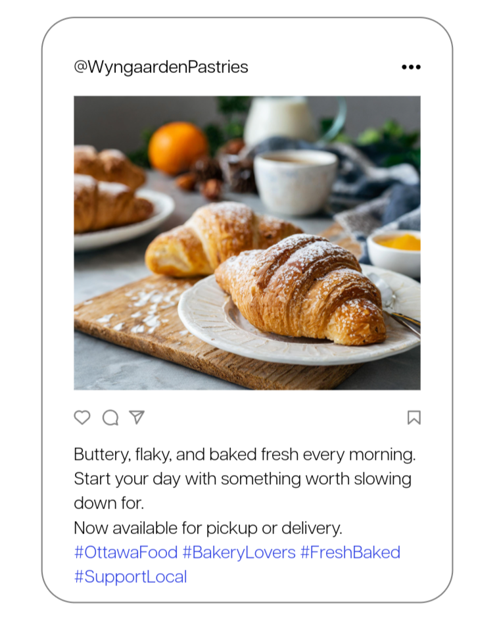Select the "Now available for pickup or delivery" line
The image size is (495, 619).
point(208,528)
